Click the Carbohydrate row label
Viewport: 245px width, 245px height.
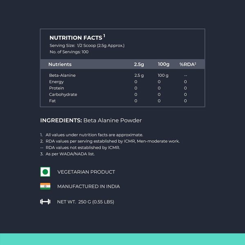(63, 94)
